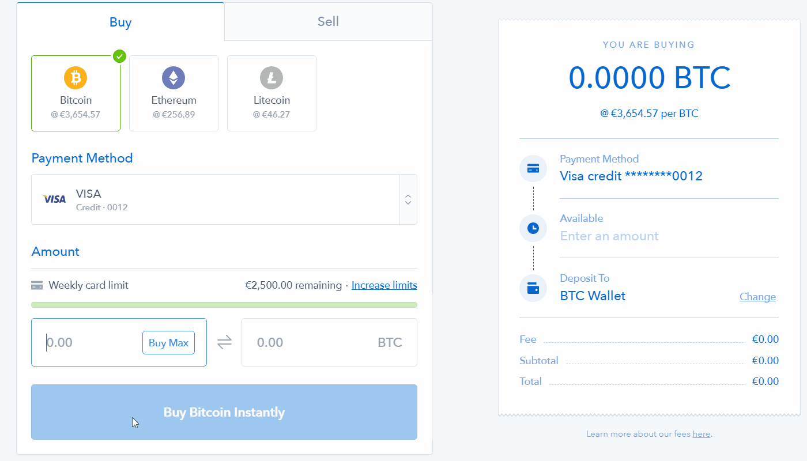Click 'Visa credit ********0012' on receipt
807x461 pixels.
pyautogui.click(x=631, y=176)
